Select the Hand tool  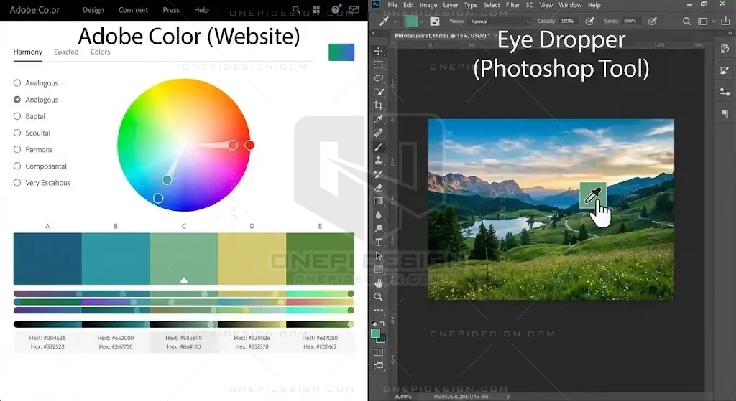pyautogui.click(x=379, y=283)
